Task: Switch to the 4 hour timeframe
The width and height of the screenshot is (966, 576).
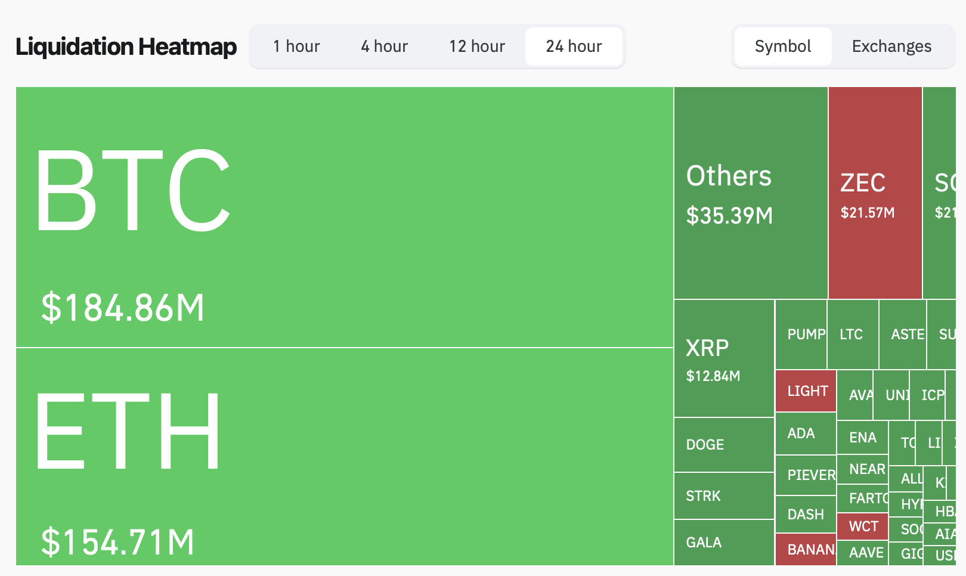Action: [384, 47]
